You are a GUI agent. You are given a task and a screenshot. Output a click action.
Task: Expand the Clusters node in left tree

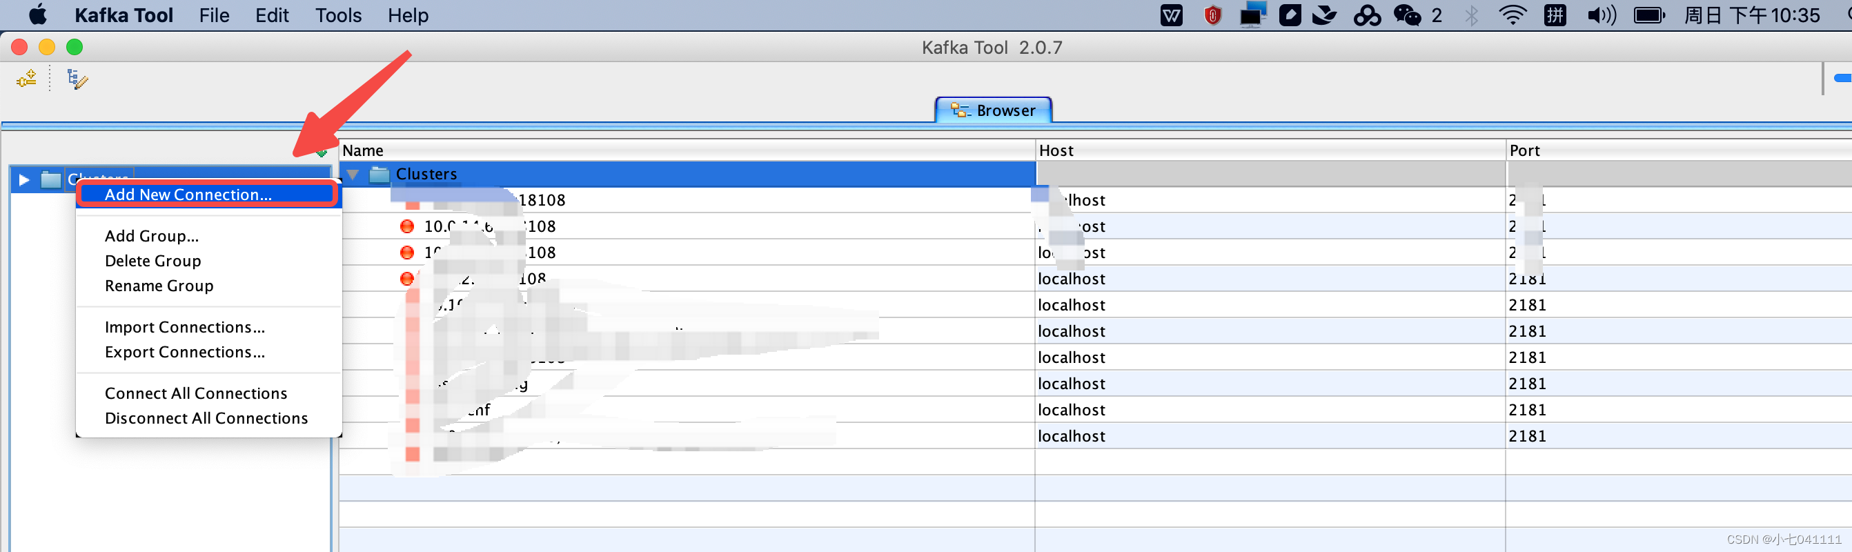(x=23, y=179)
